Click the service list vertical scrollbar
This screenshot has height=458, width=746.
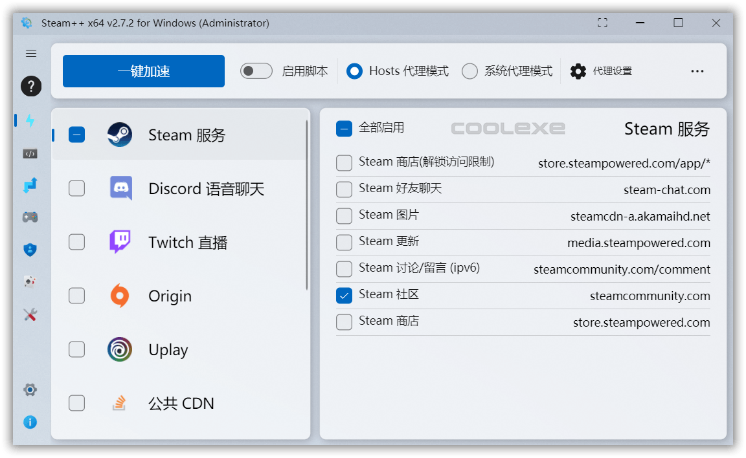[307, 205]
